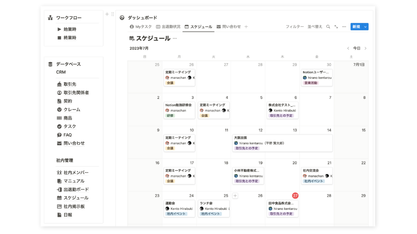Open the dropdown arrow on the 新規 button
417x234 pixels.
pos(366,27)
